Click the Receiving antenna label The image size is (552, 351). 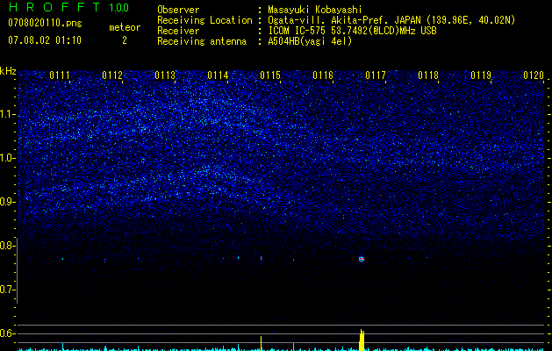coord(202,41)
